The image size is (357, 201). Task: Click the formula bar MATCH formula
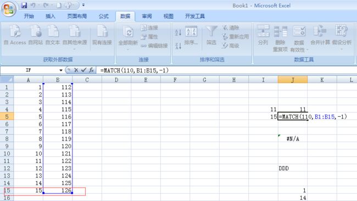pyautogui.click(x=135, y=70)
